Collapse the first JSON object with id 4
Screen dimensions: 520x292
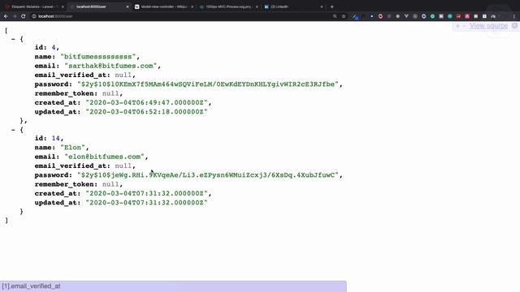pos(13,39)
